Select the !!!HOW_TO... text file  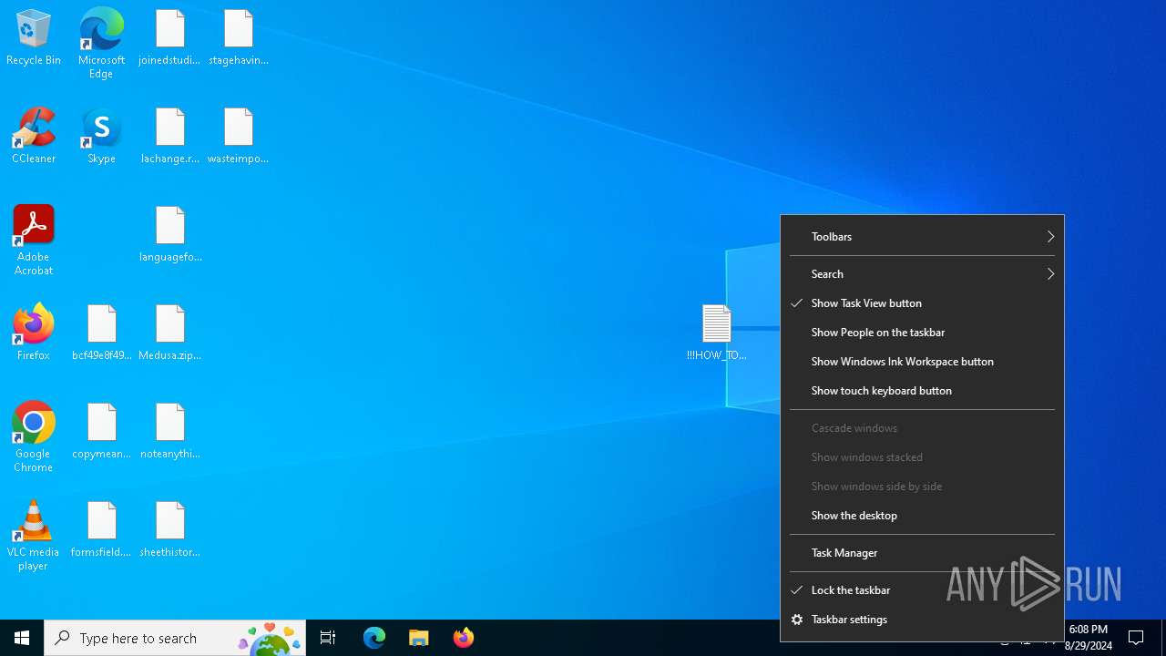(x=717, y=333)
